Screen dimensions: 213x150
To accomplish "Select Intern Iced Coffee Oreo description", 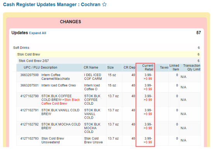I will coord(58,85).
